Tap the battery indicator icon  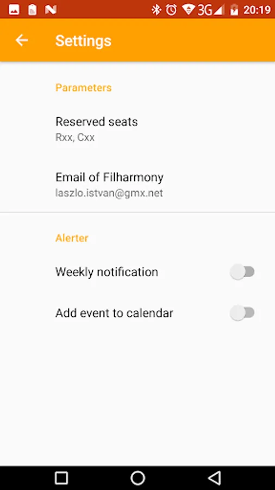tap(234, 10)
